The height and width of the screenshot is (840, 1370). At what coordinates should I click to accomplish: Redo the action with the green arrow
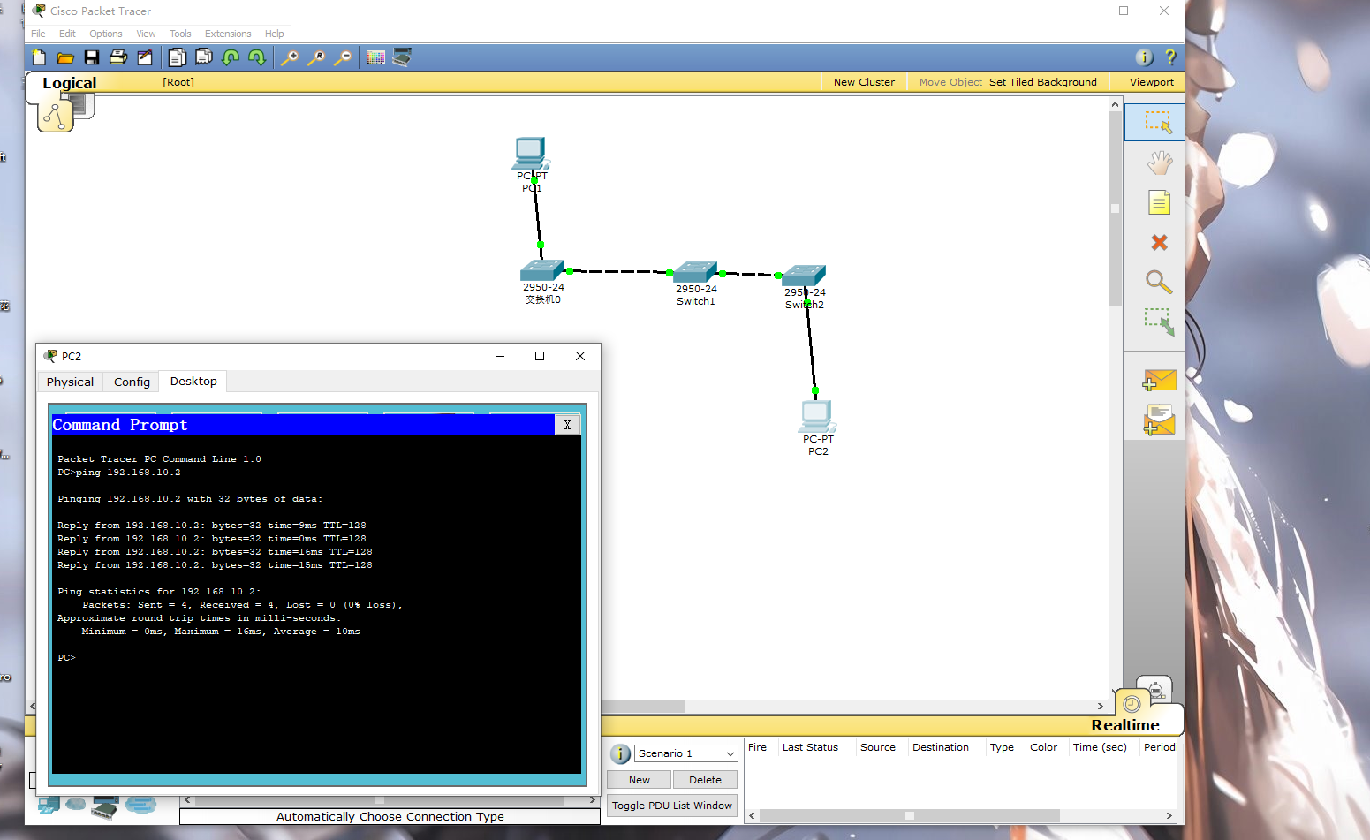pos(257,57)
